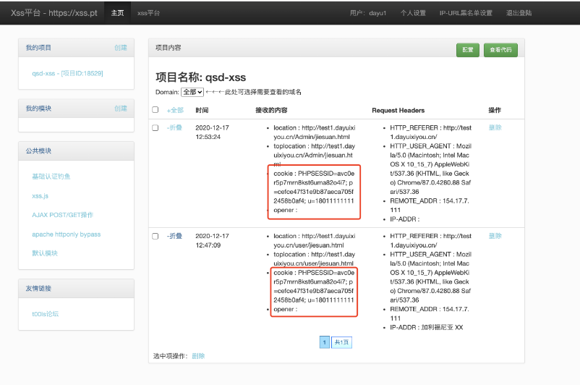Click the Request Headers column header
Screen dimensions: 580x385
tap(398, 110)
